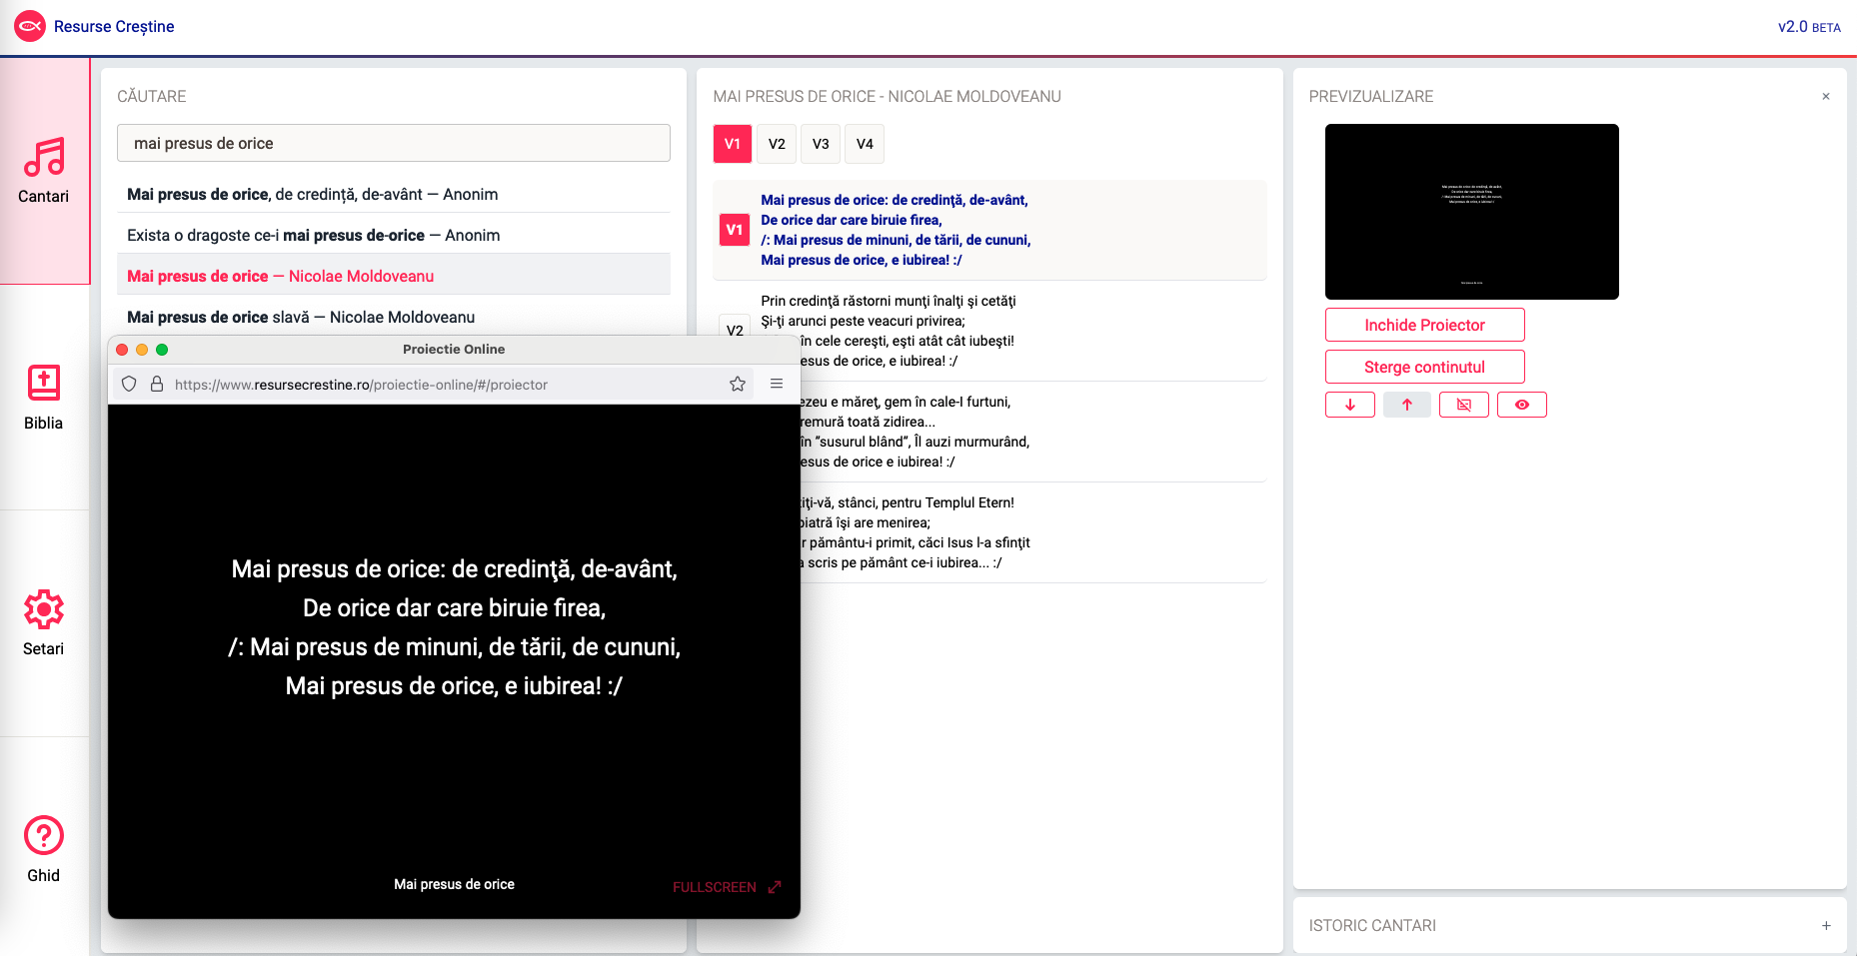Bookmark page with star icon in browser
This screenshot has height=956, width=1857.
(738, 385)
